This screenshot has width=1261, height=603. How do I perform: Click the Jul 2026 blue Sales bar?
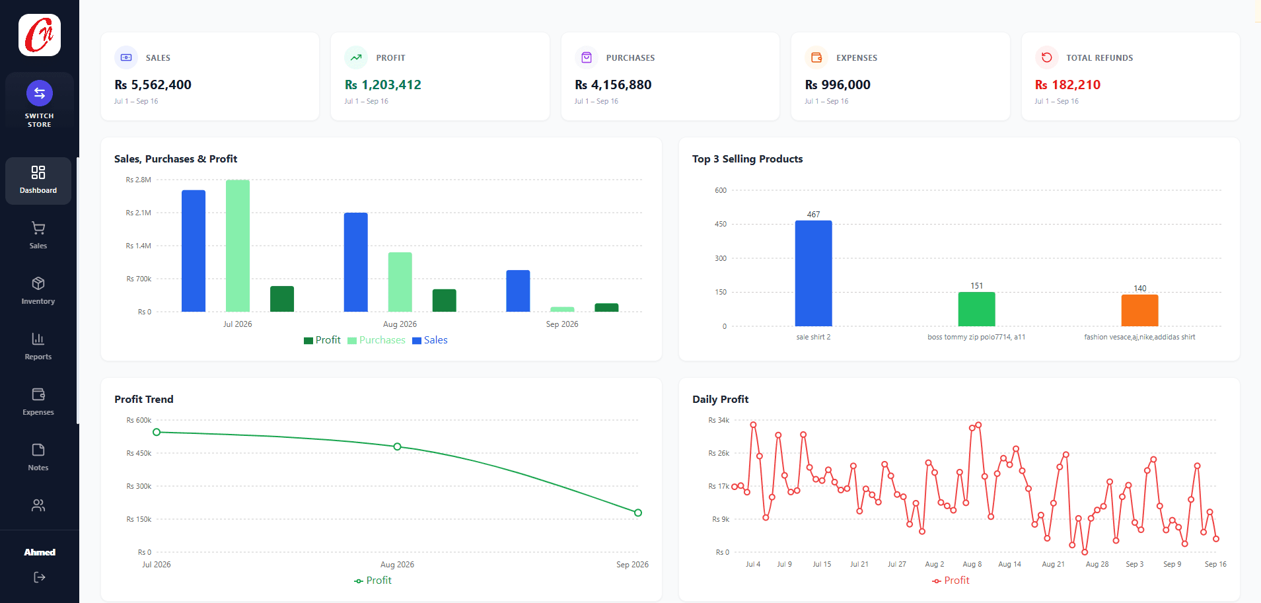194,251
